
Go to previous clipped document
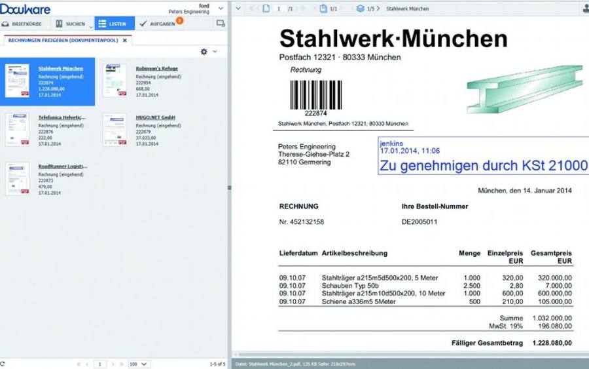coord(315,9)
